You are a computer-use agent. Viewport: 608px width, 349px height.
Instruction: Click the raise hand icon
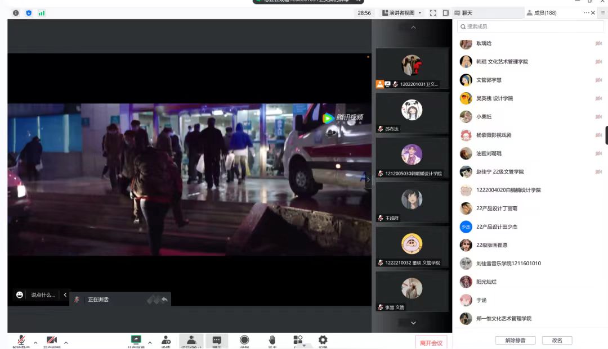pyautogui.click(x=272, y=341)
